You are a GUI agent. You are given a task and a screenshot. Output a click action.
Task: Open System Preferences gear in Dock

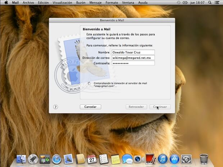[186, 159]
